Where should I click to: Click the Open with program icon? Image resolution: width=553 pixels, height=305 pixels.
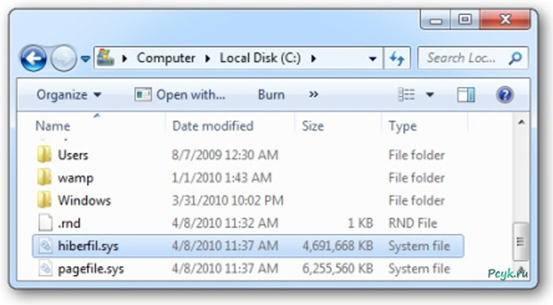[143, 95]
